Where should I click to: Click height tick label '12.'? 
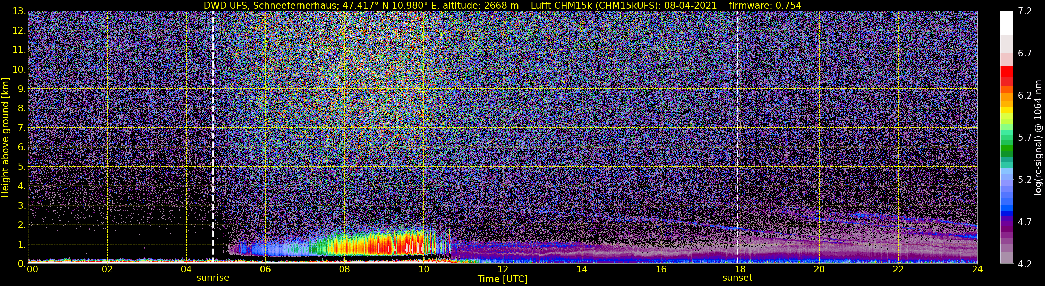point(19,31)
